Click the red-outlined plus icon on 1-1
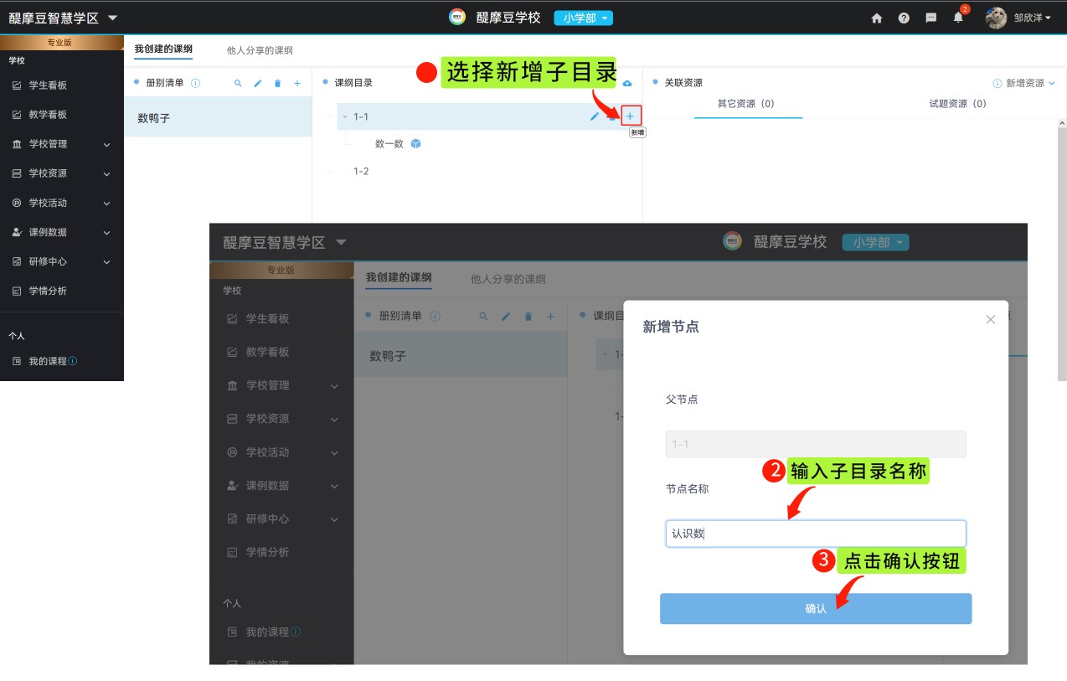 pyautogui.click(x=631, y=116)
